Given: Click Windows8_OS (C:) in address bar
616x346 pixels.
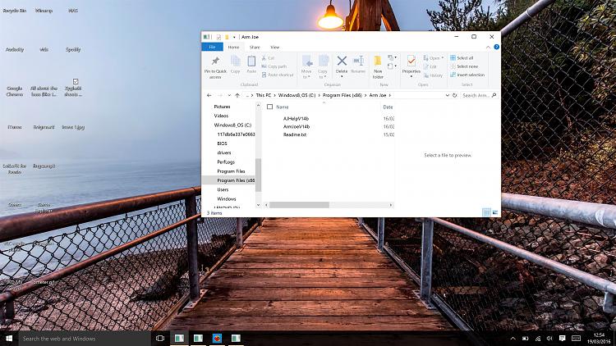Looking at the screenshot, I should click(297, 95).
